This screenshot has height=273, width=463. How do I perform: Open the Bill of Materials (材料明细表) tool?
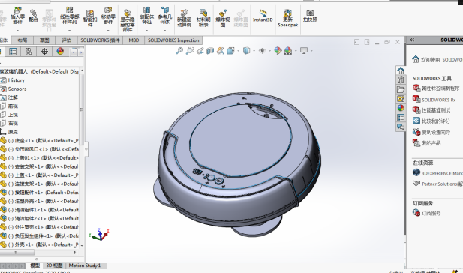(x=203, y=18)
